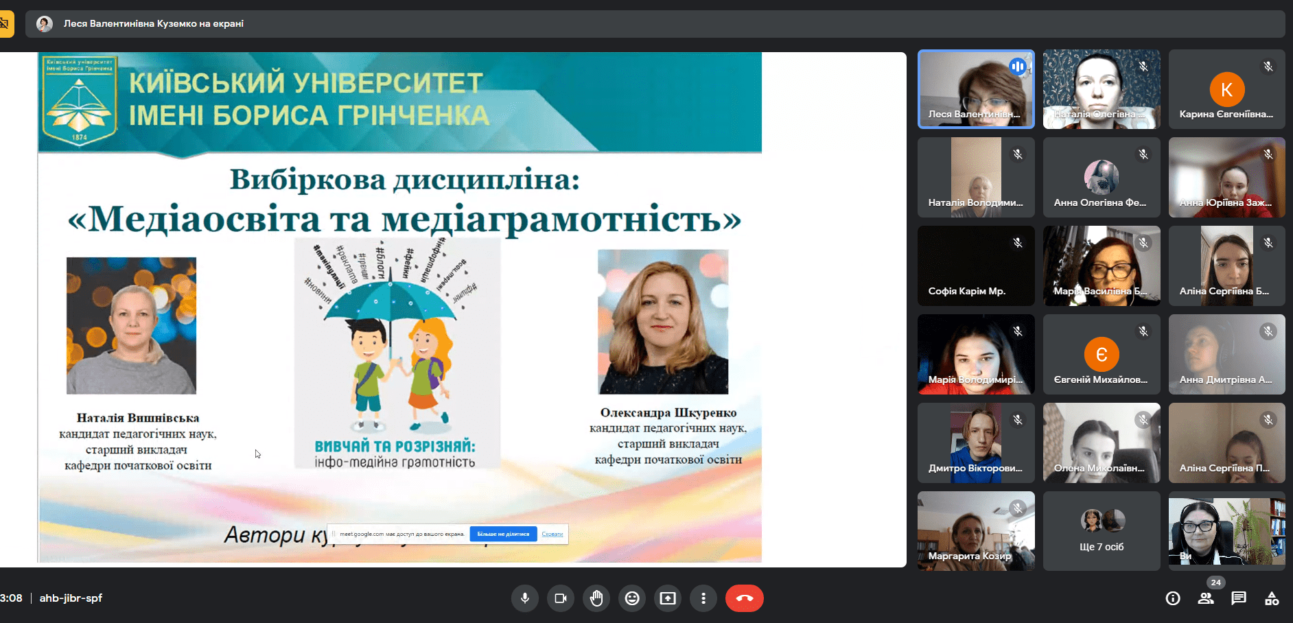The image size is (1293, 623).
Task: Click Софія Карім's dark video tile
Action: point(976,266)
